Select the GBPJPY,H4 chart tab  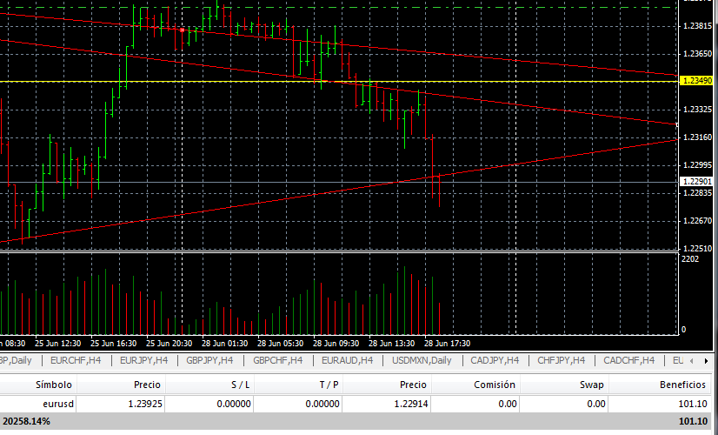pos(209,360)
